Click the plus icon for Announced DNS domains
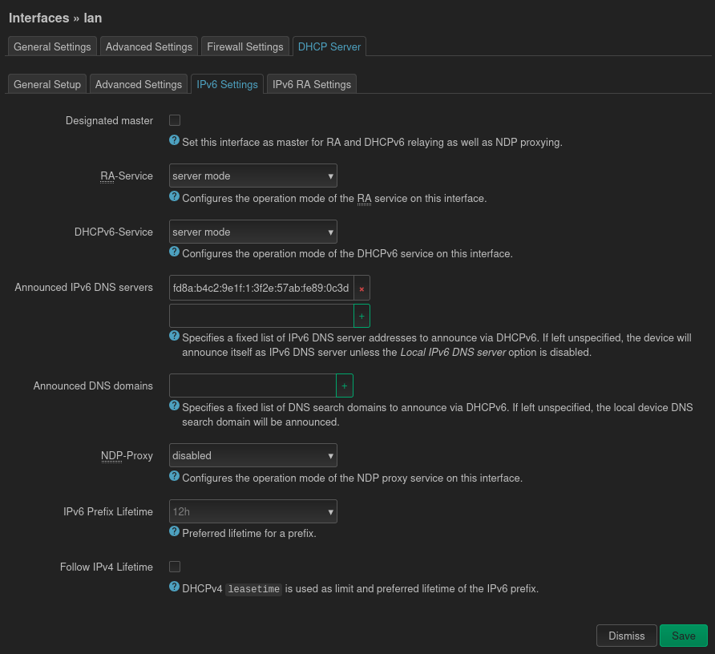Image resolution: width=715 pixels, height=654 pixels. coord(345,386)
